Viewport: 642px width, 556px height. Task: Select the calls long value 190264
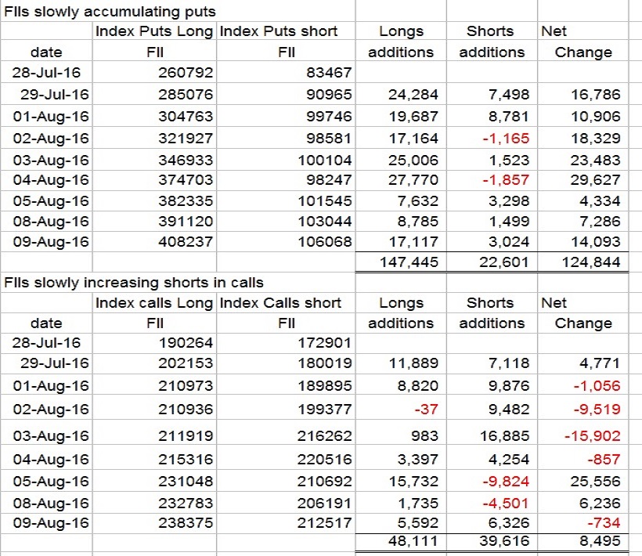185,342
